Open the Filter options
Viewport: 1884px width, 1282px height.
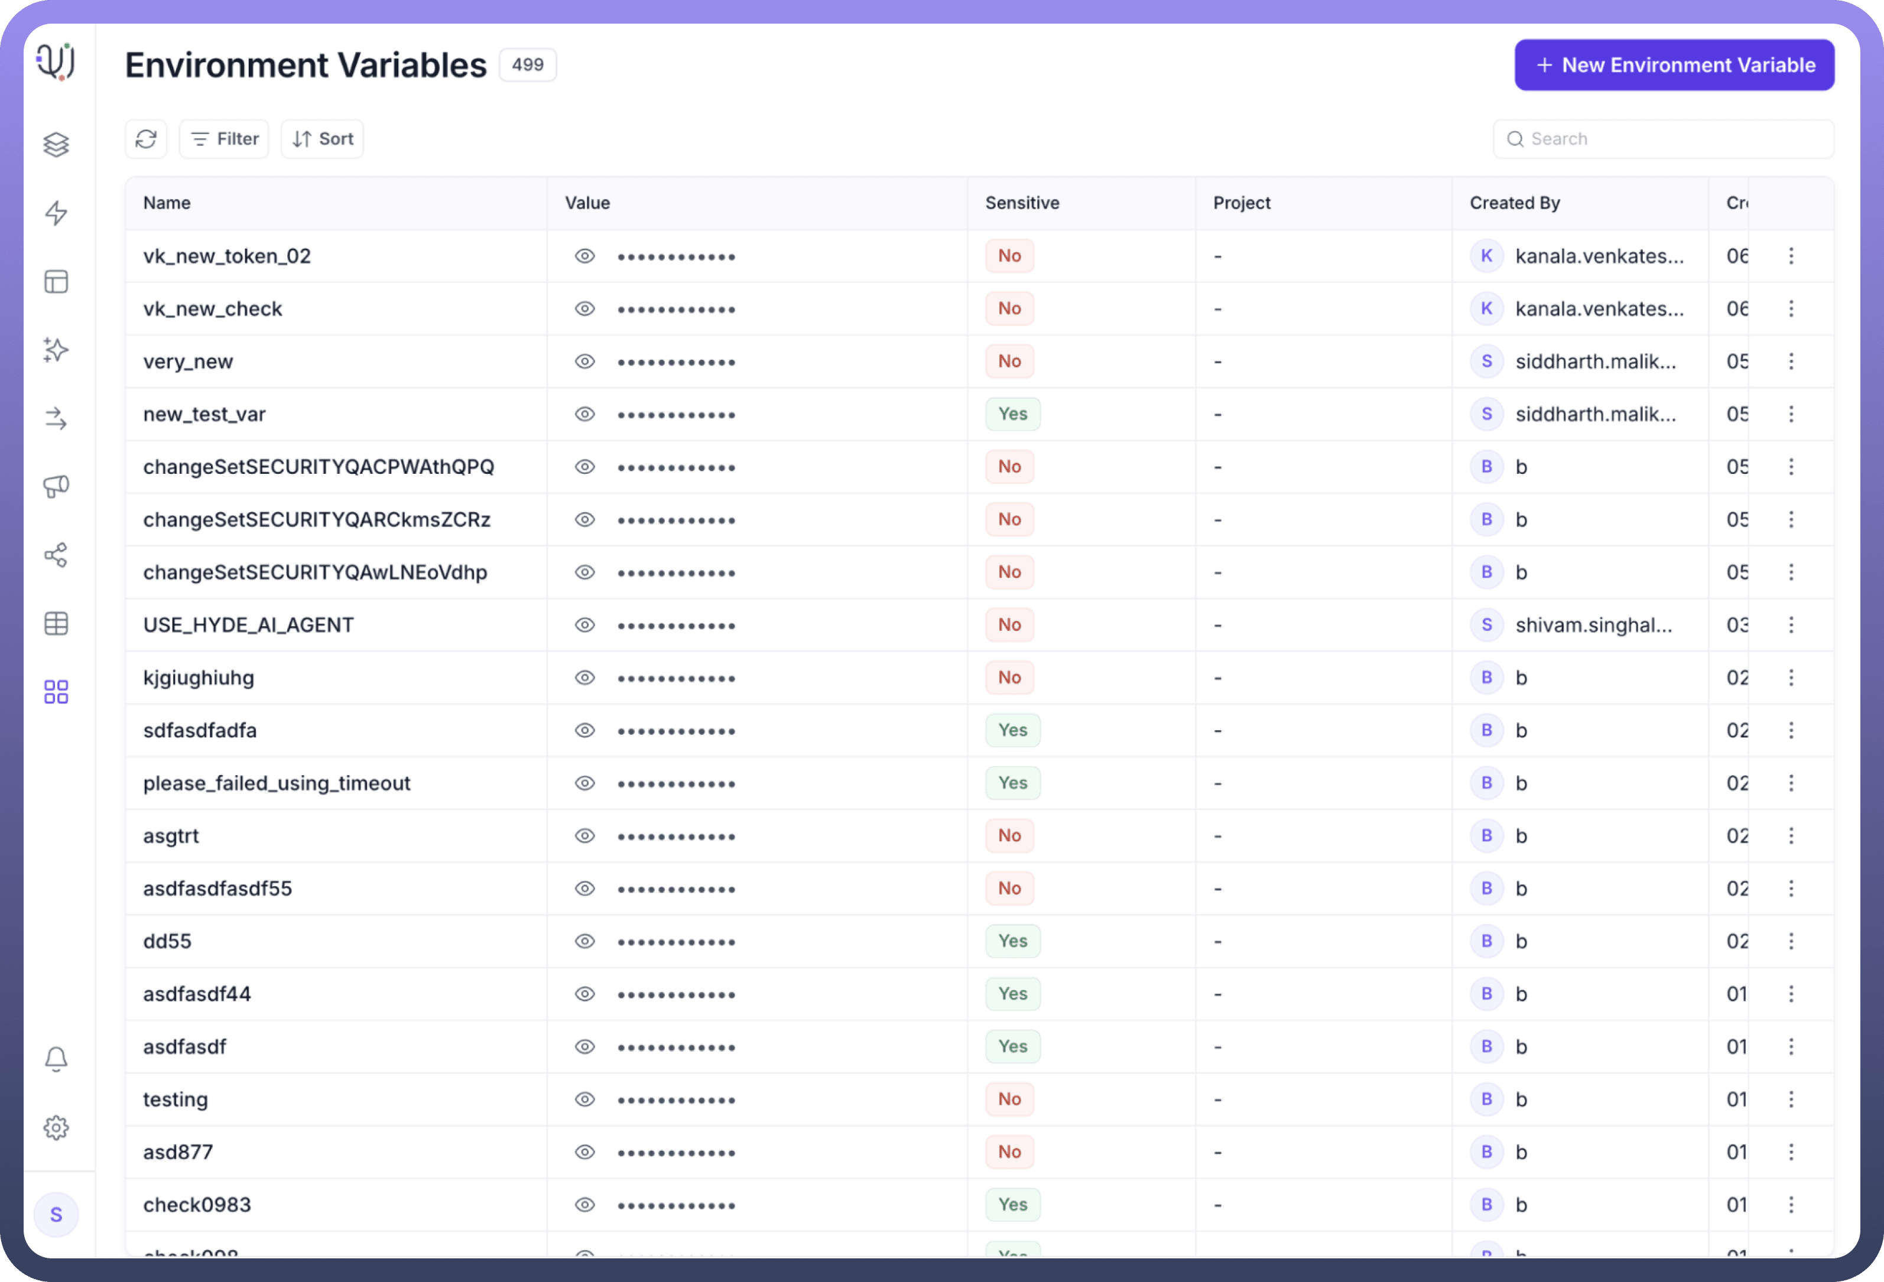click(x=225, y=139)
